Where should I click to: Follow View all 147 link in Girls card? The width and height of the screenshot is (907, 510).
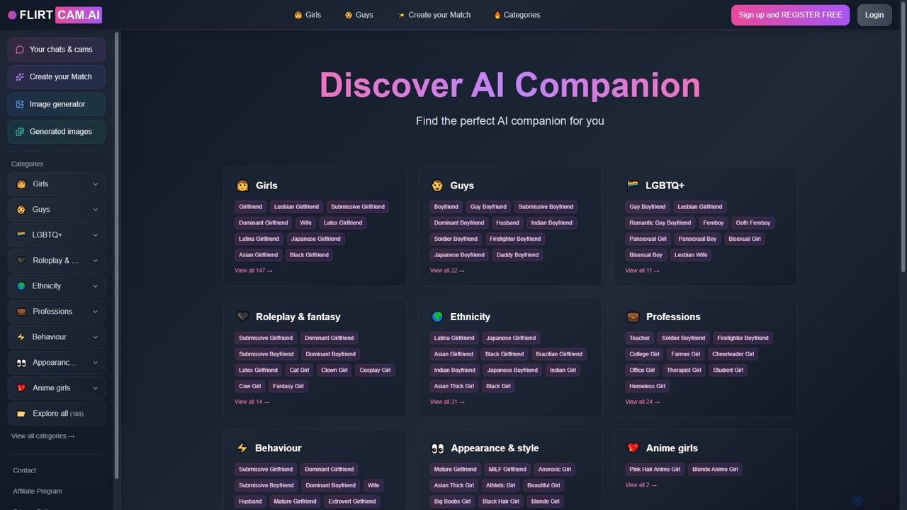pos(254,271)
